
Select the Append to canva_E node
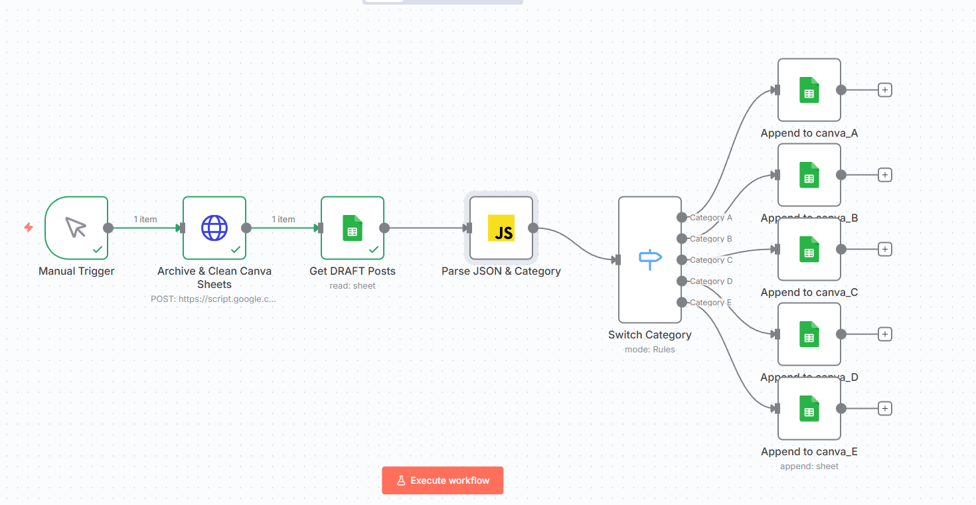[x=809, y=408]
